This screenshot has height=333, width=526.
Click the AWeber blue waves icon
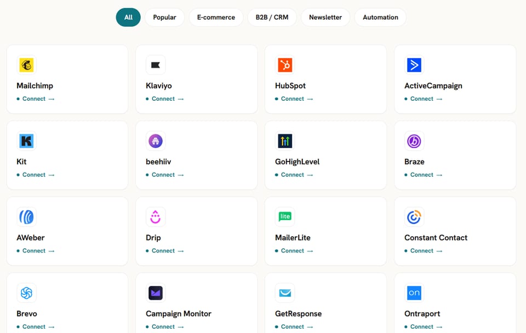tap(26, 217)
